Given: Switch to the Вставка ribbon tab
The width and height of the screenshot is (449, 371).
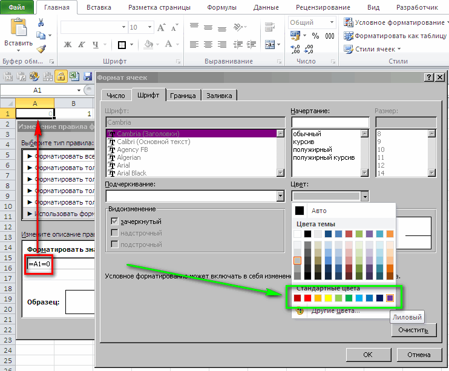Looking at the screenshot, I should point(99,7).
